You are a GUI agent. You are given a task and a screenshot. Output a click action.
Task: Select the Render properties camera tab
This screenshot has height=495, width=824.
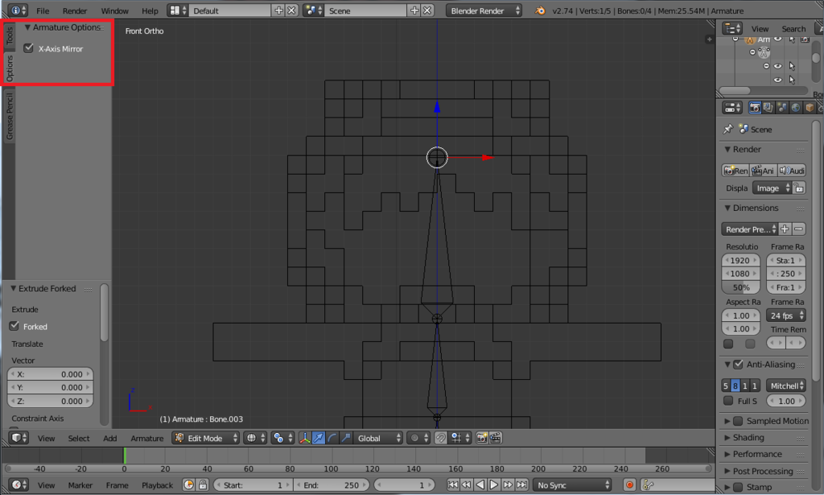(755, 108)
